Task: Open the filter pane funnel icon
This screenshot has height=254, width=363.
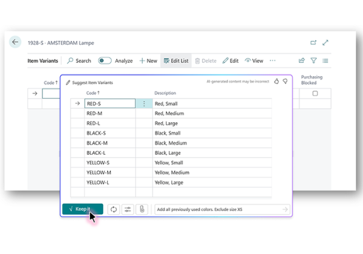Action: 313,60
